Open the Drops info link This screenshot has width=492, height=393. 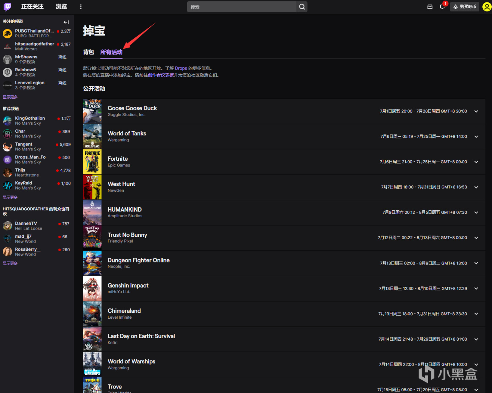[x=181, y=68]
